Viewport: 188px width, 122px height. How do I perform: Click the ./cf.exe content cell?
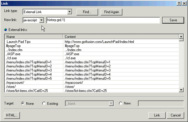tap(121, 58)
